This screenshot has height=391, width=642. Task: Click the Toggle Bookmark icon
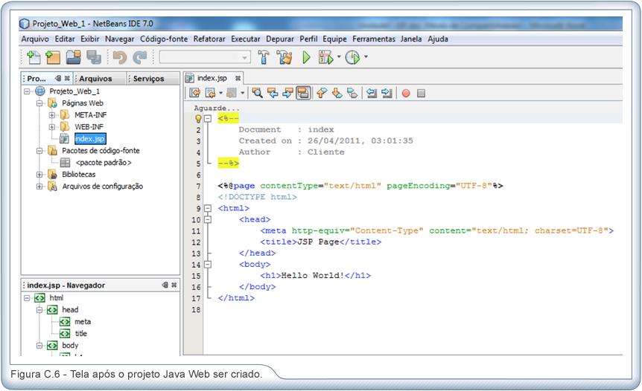(x=352, y=93)
